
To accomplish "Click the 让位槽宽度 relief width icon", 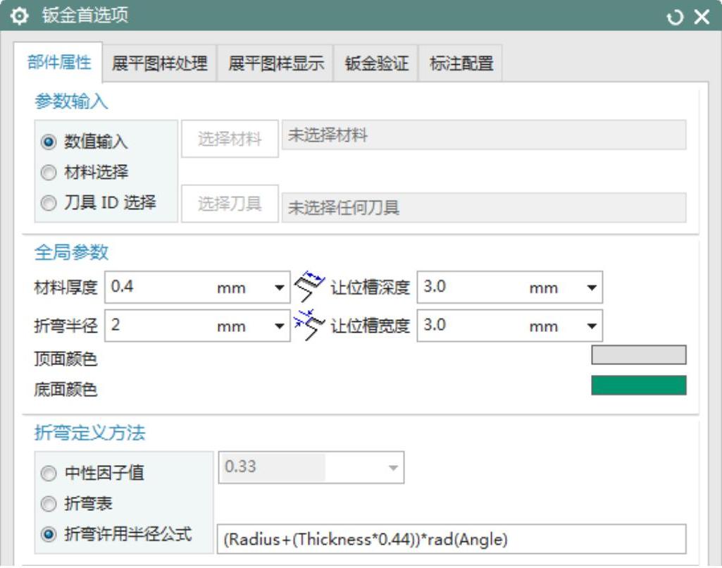I will [x=309, y=325].
